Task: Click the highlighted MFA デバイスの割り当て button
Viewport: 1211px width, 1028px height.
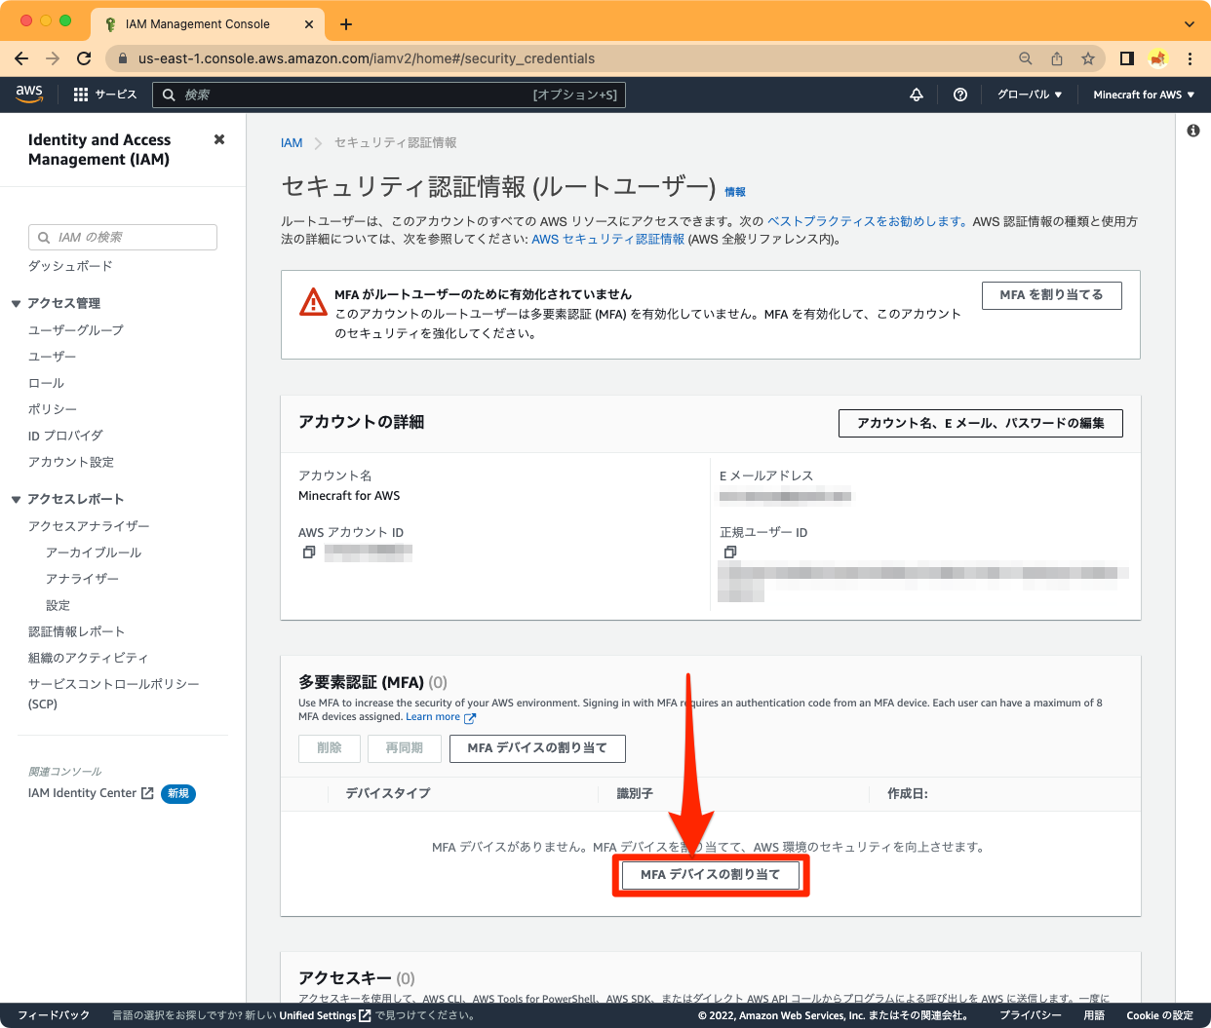Action: pos(711,874)
